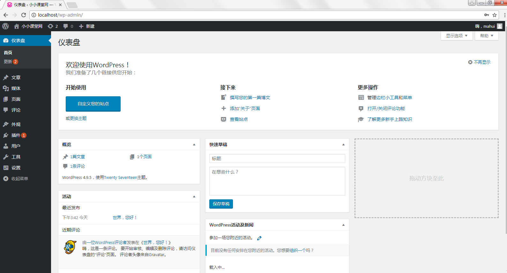Viewport: 507px width, 273px height.
Task: Click 自定义您的站点 button
Action: click(93, 104)
